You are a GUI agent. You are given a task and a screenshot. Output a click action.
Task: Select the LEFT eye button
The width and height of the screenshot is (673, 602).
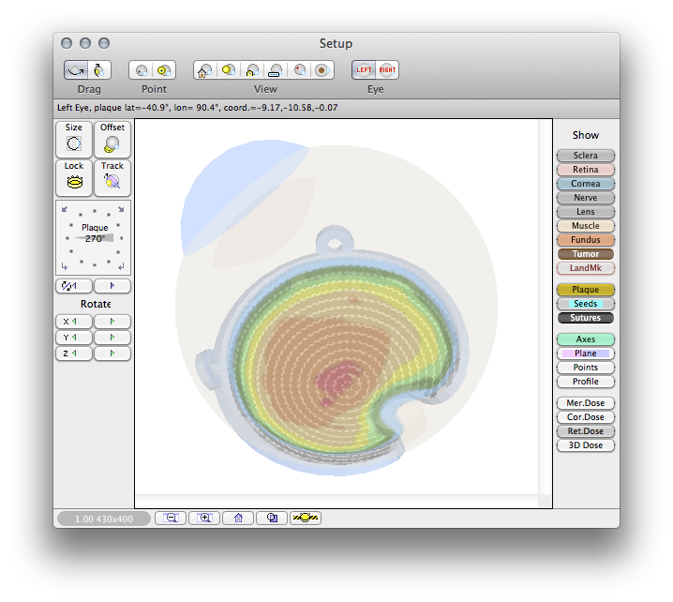point(364,70)
